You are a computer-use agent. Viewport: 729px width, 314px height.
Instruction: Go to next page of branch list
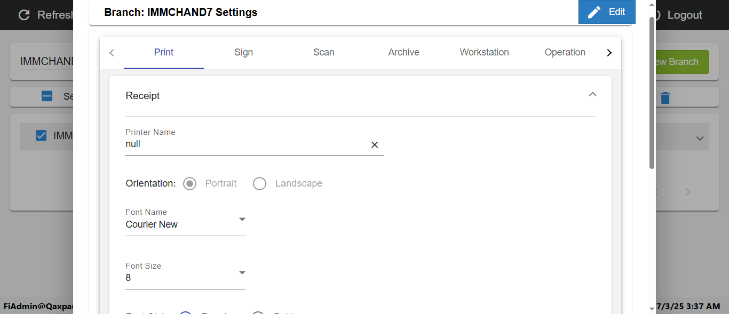[688, 192]
